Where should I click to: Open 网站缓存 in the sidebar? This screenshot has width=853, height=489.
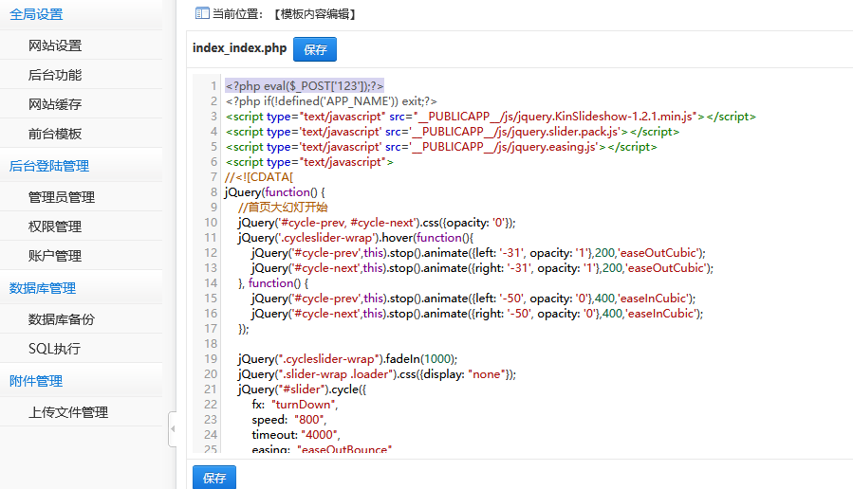(55, 104)
